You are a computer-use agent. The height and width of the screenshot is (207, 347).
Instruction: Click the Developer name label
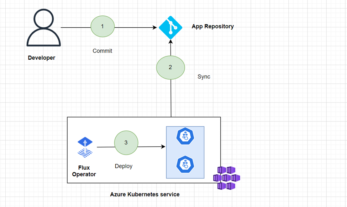42,58
